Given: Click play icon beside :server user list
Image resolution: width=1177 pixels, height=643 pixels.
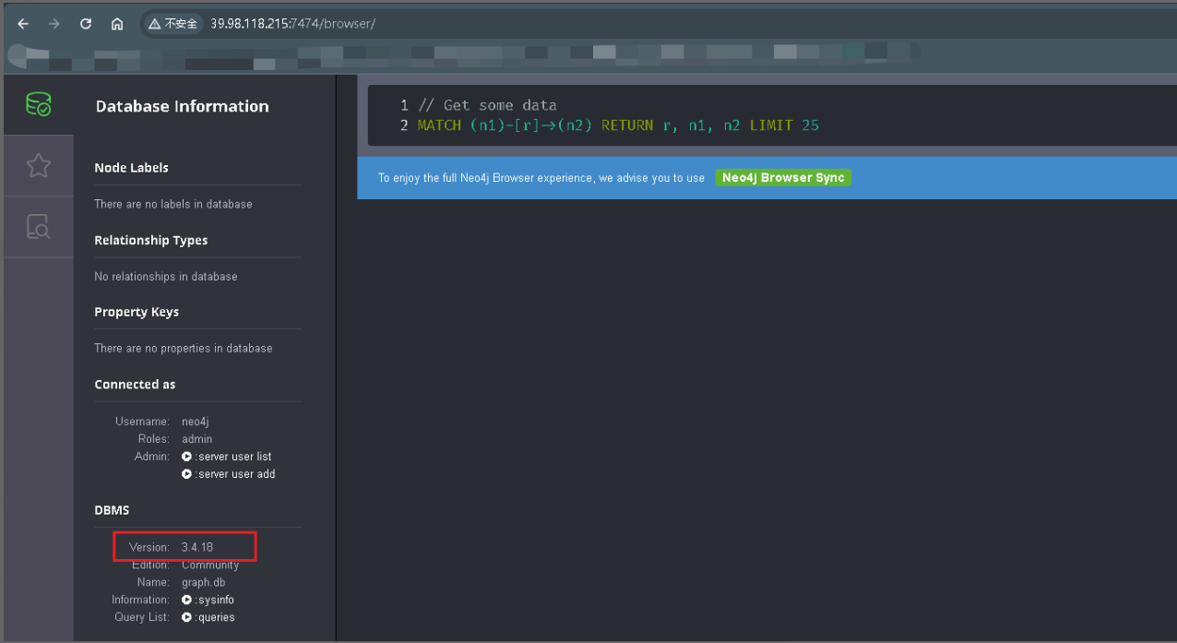Looking at the screenshot, I should click(187, 457).
